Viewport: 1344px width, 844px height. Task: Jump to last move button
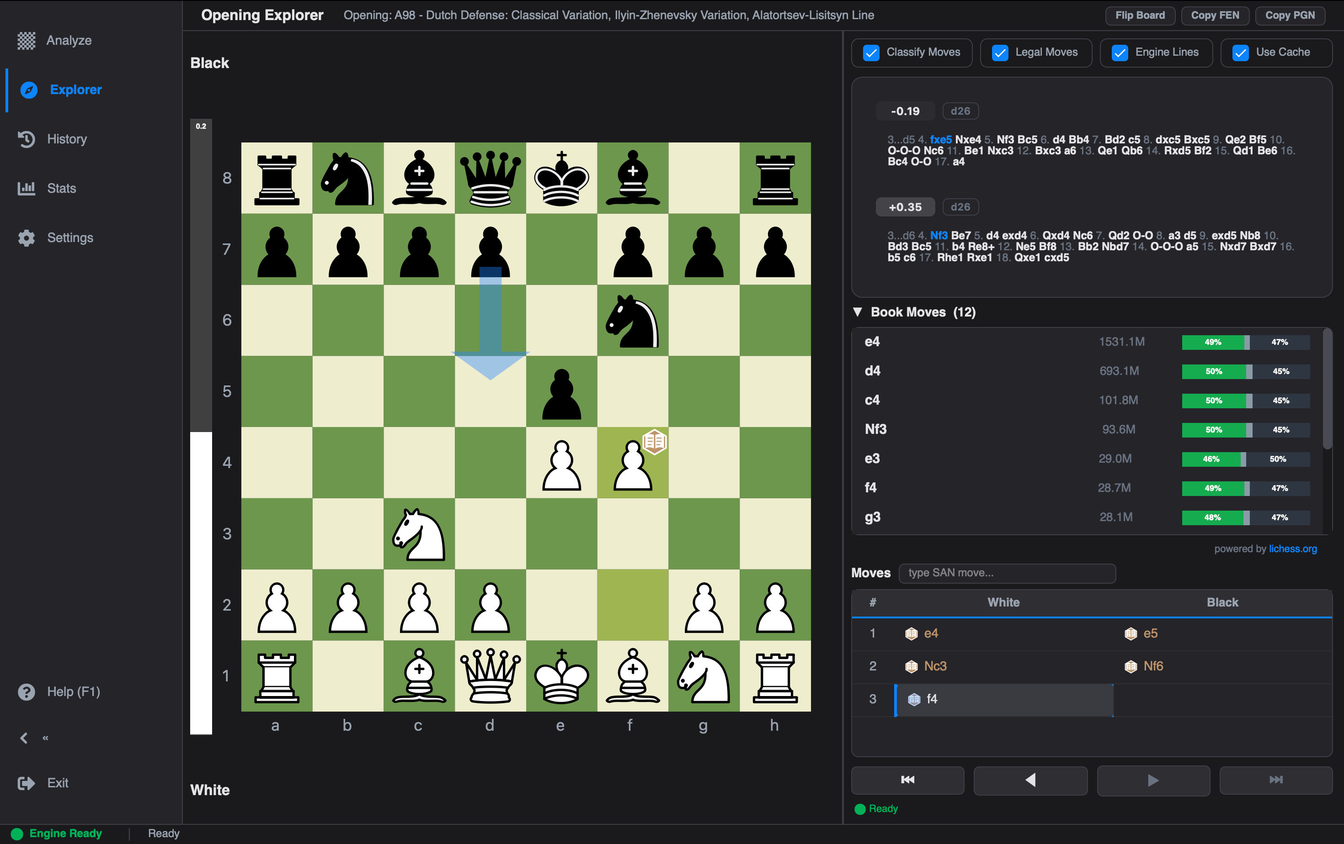coord(1276,780)
